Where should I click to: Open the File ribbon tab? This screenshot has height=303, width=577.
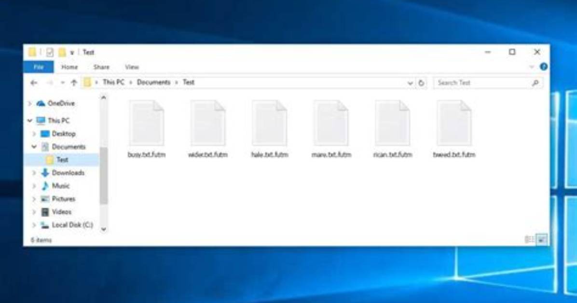tap(39, 67)
